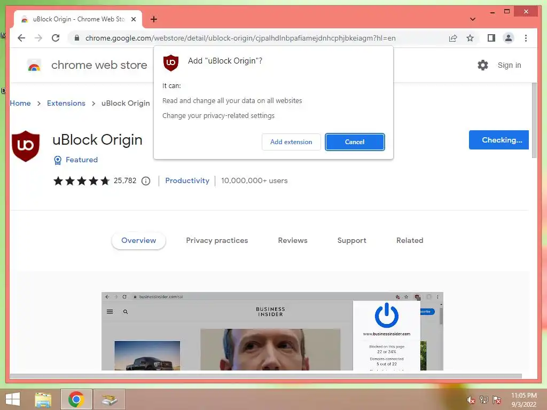Image resolution: width=547 pixels, height=410 pixels.
Task: Click the extension screenshot preview
Action: coord(272,331)
